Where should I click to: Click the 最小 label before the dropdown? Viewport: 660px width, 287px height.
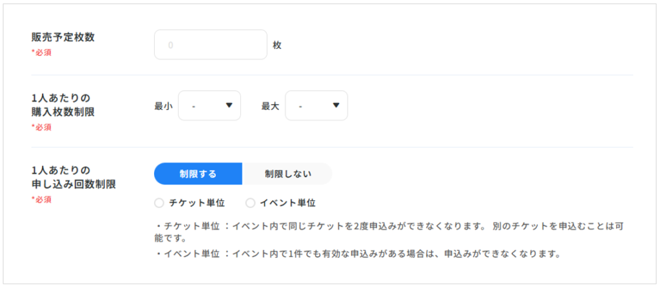163,106
